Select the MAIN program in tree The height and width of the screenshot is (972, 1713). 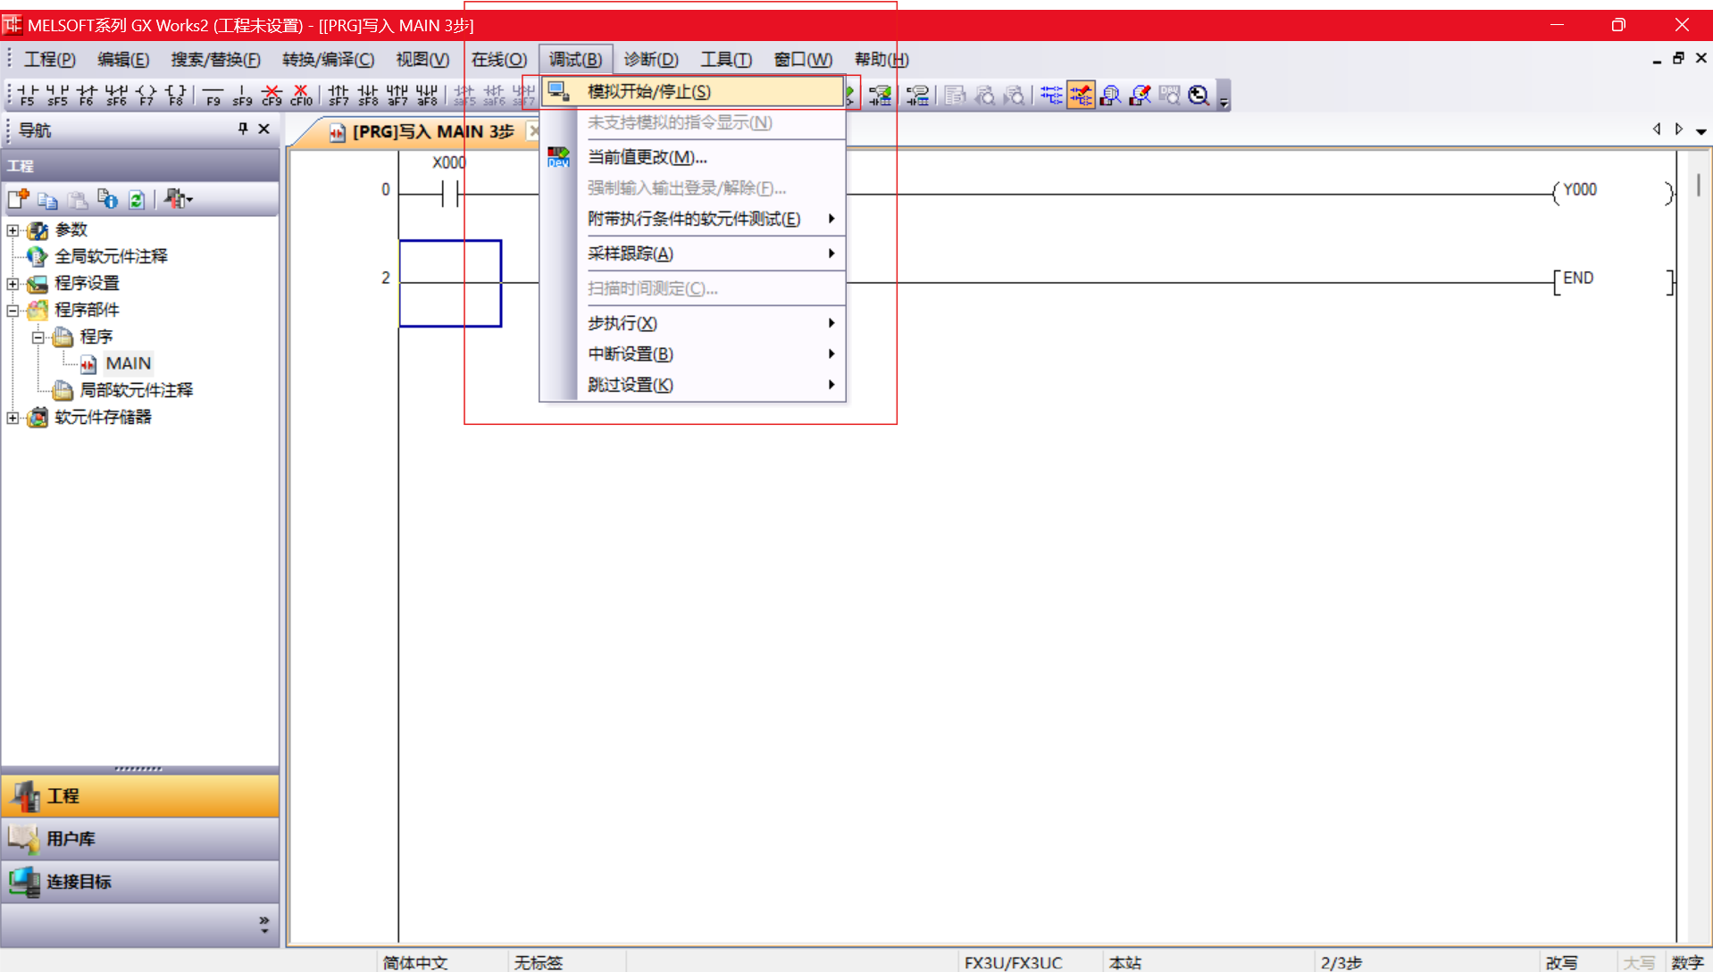tap(128, 364)
